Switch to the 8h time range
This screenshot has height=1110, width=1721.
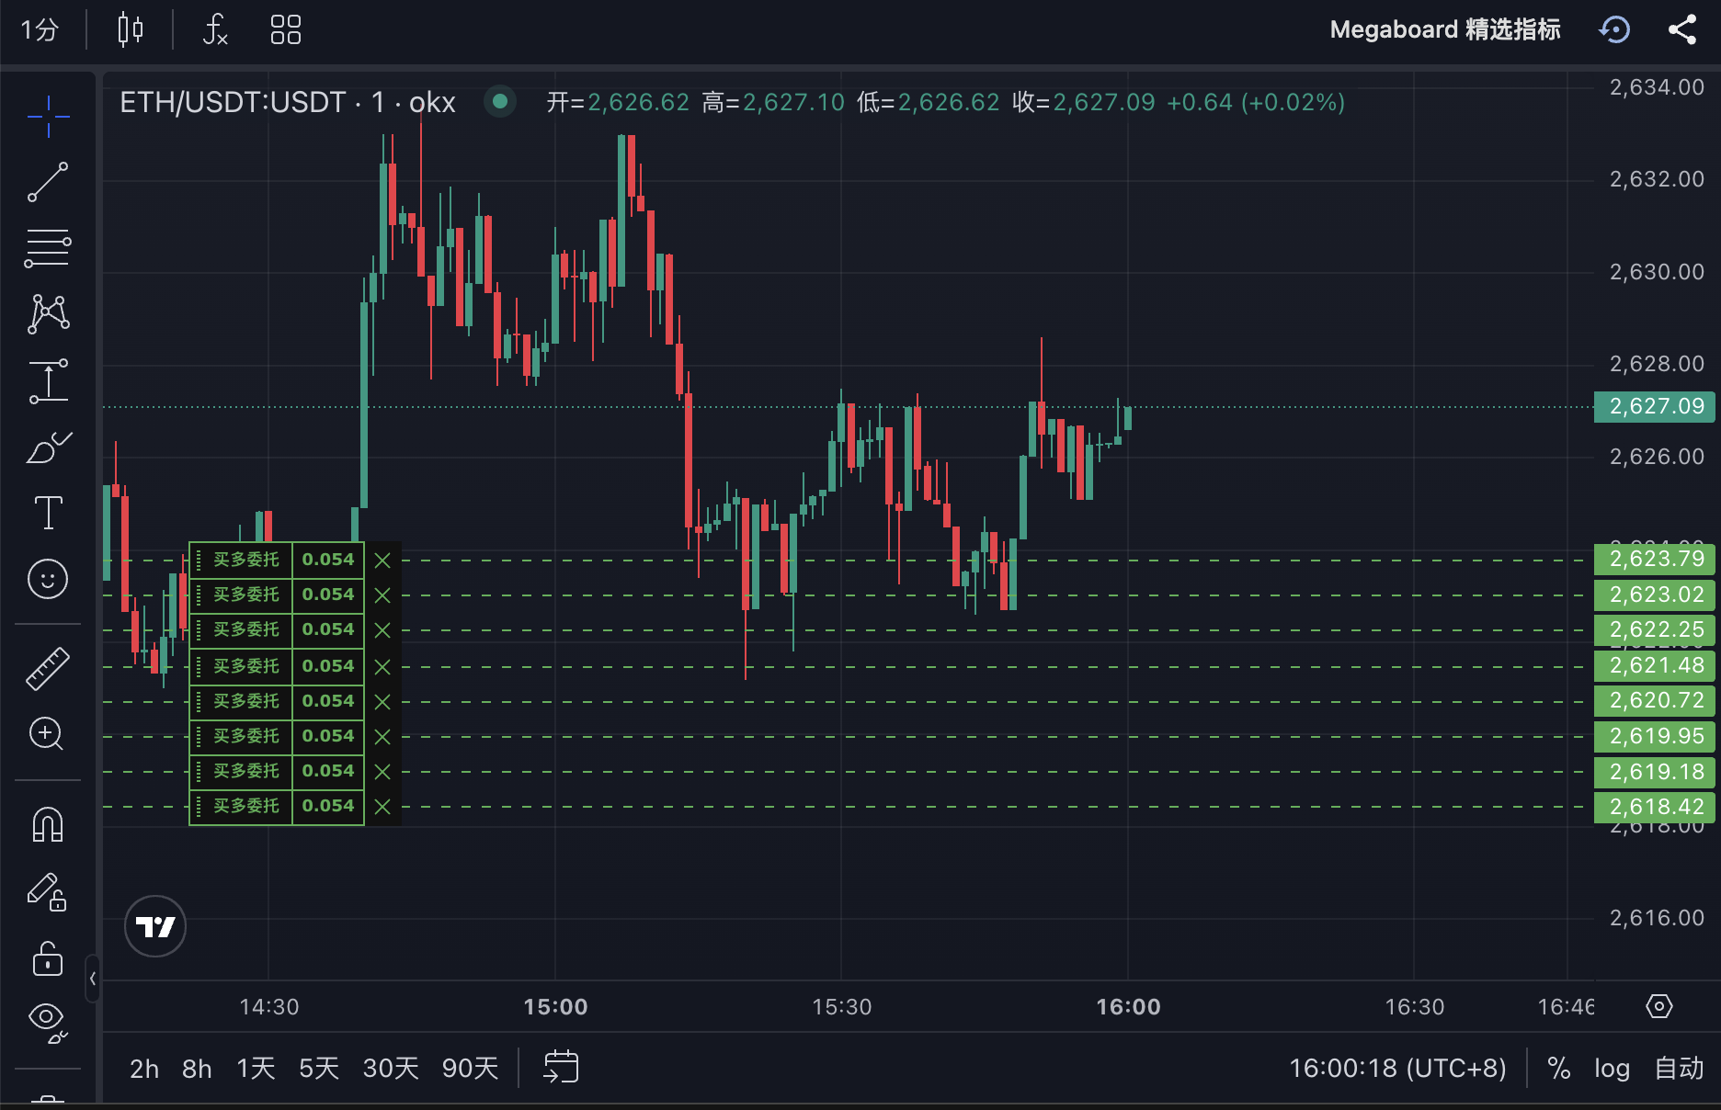pyautogui.click(x=197, y=1069)
